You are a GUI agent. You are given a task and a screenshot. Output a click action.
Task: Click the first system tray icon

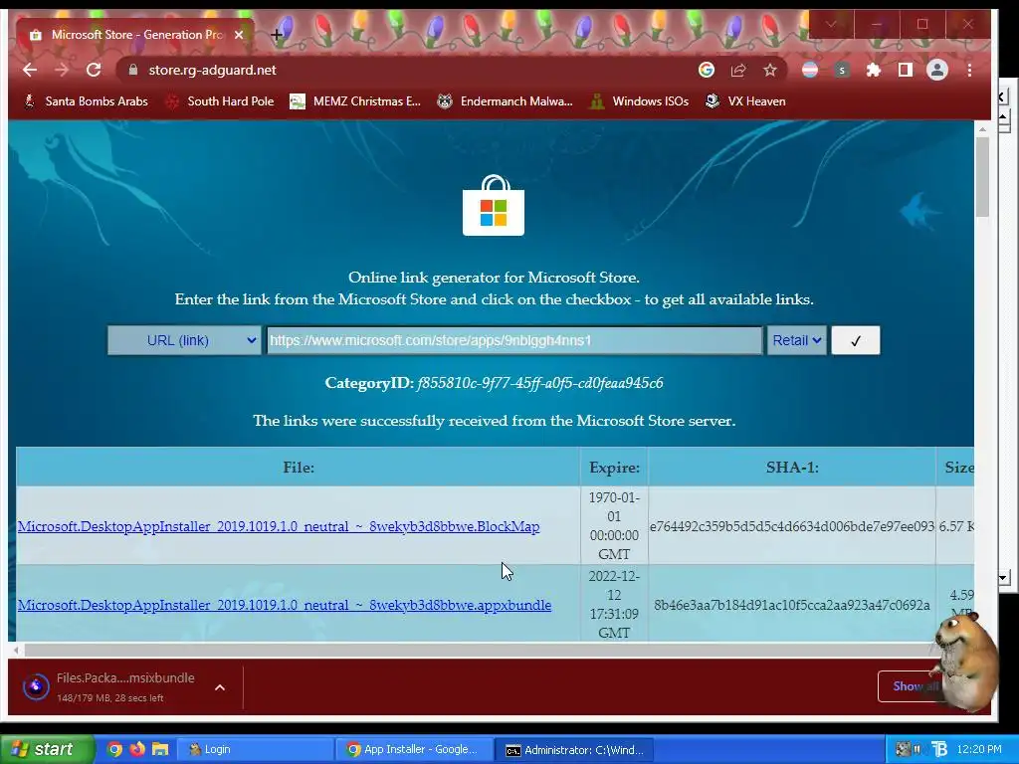click(902, 749)
